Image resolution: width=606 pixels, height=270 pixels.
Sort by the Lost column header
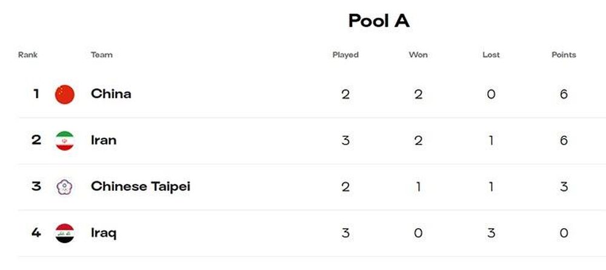point(491,55)
